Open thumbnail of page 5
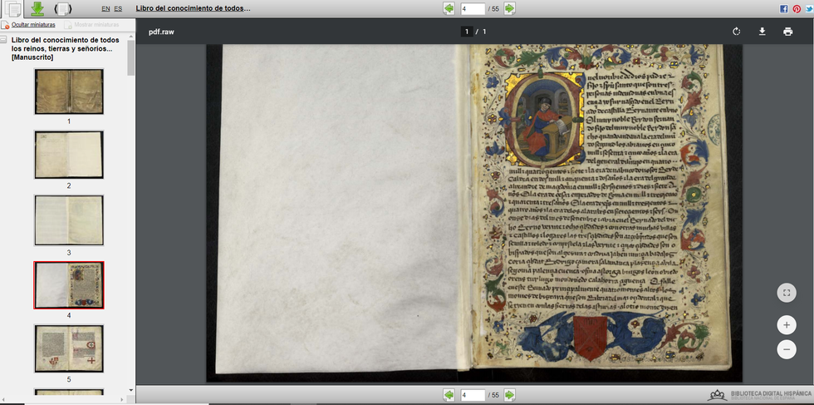This screenshot has width=814, height=405. tap(68, 348)
